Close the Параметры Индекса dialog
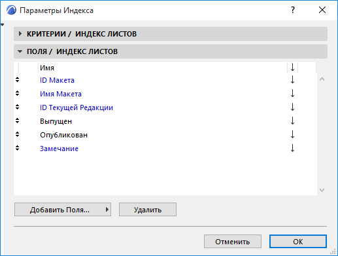 point(322,10)
